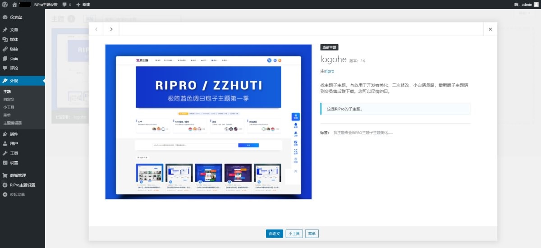Click the 版本: 2.0 version text
Viewport: 541px width, 248px height.
click(x=357, y=60)
